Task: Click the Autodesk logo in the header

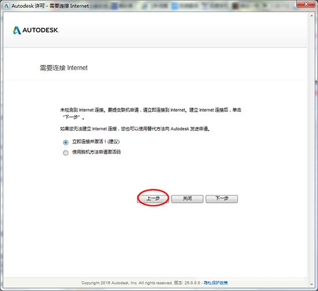Action: (x=36, y=31)
